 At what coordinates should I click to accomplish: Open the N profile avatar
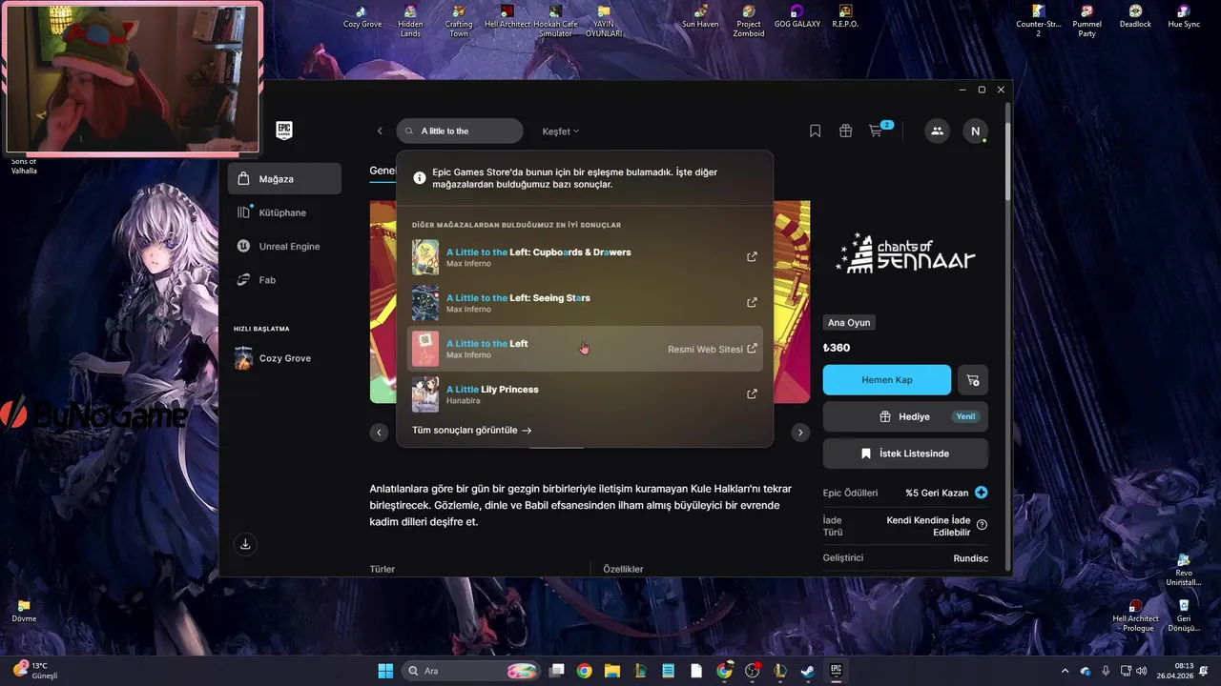click(975, 131)
